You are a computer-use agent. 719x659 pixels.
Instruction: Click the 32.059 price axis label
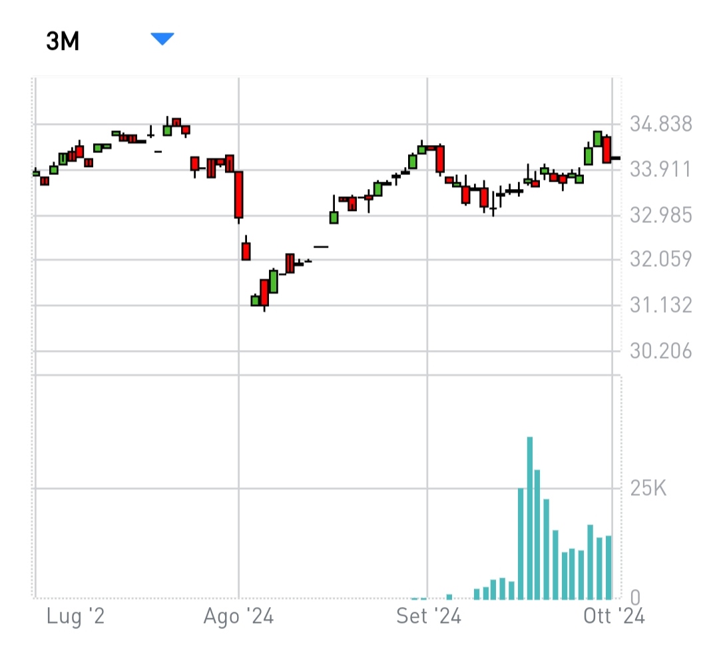[x=661, y=260]
